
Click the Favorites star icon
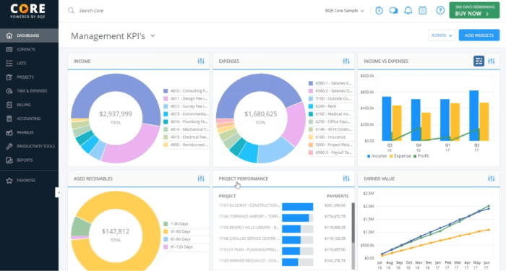coord(9,181)
